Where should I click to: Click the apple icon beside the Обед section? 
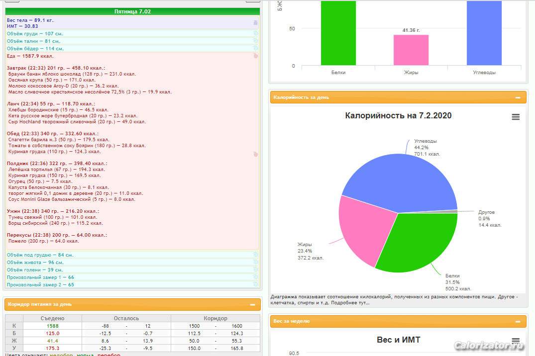coord(255,154)
